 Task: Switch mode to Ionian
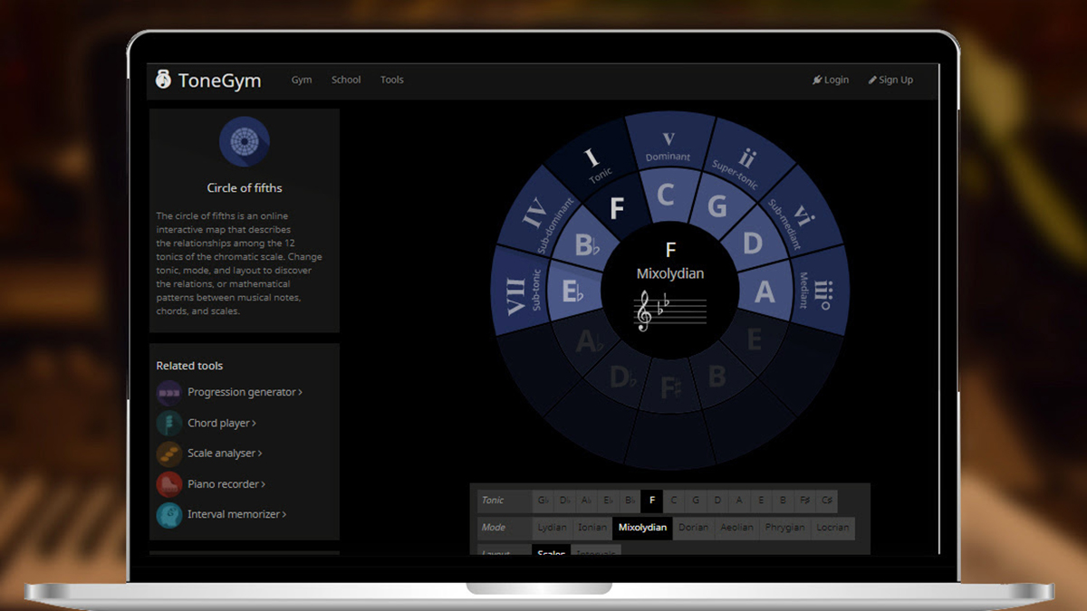[x=592, y=527]
